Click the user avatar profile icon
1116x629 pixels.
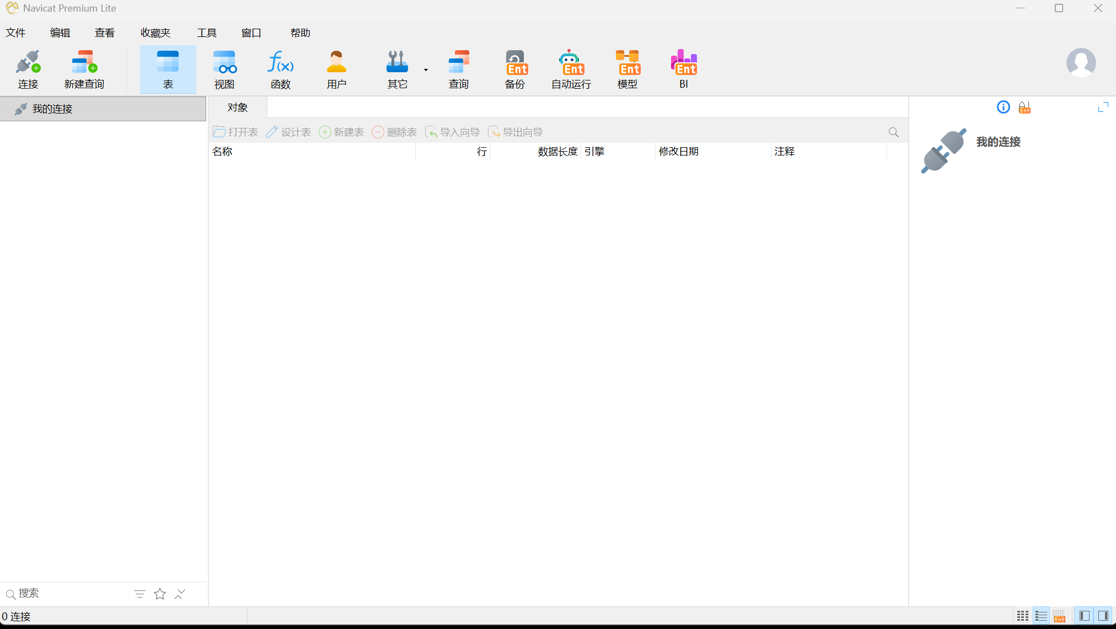1081,62
